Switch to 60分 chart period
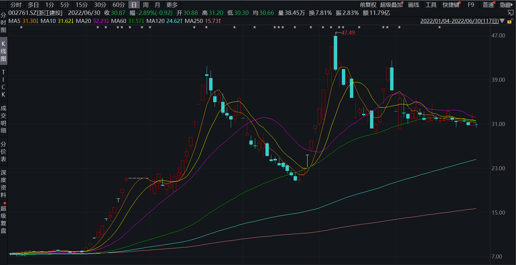This screenshot has width=516, height=265. [x=119, y=5]
